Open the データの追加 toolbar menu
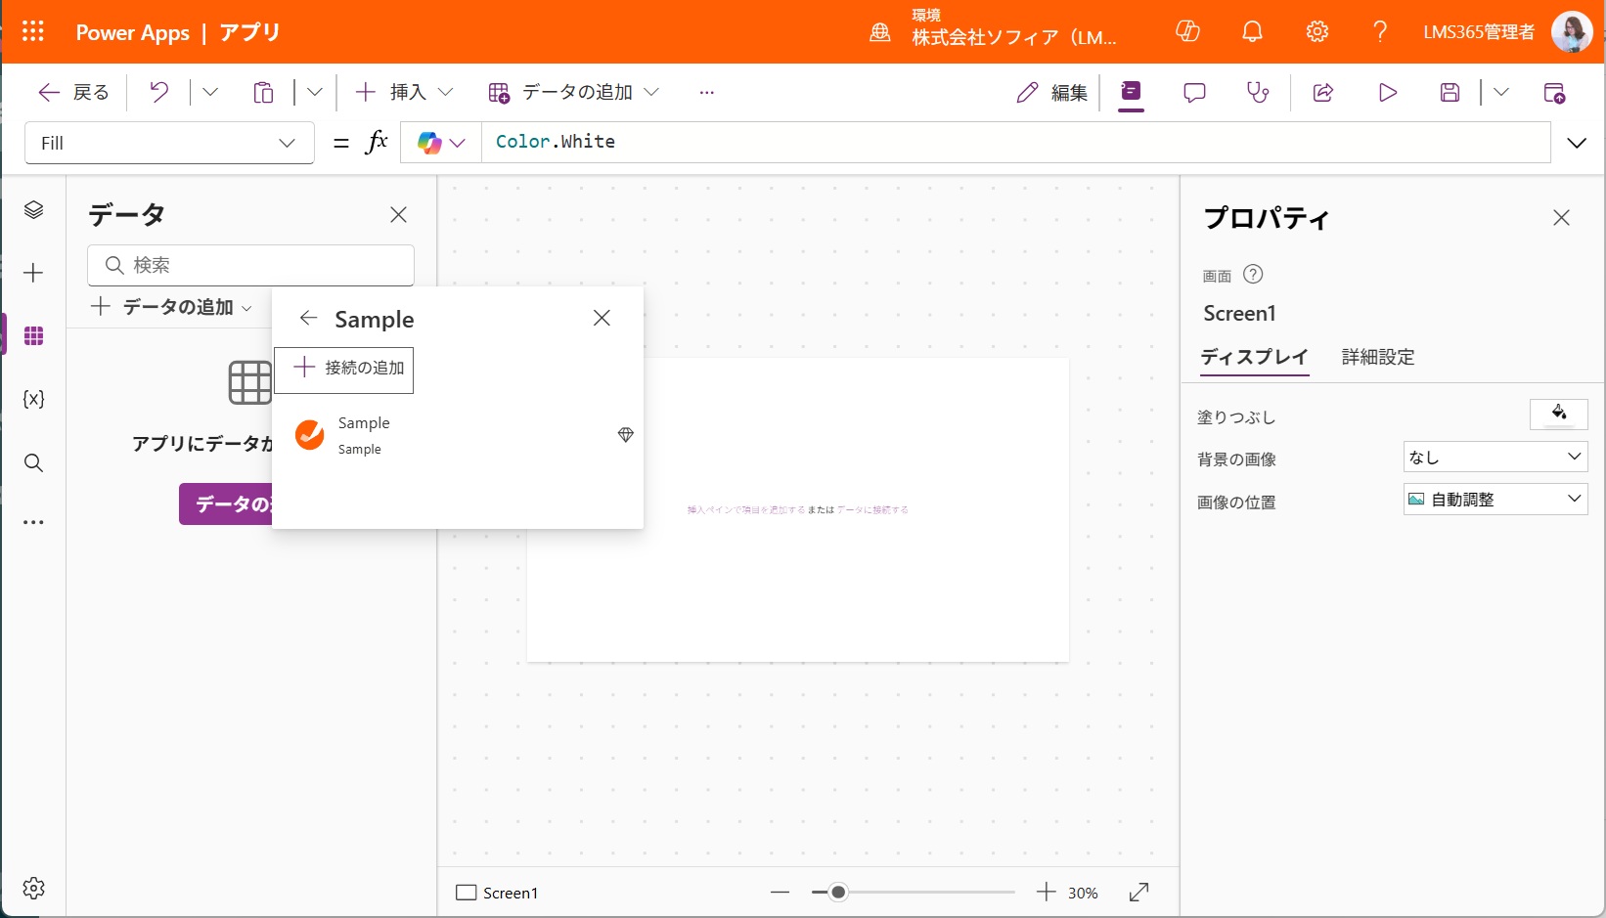Viewport: 1606px width, 918px height. tap(574, 92)
